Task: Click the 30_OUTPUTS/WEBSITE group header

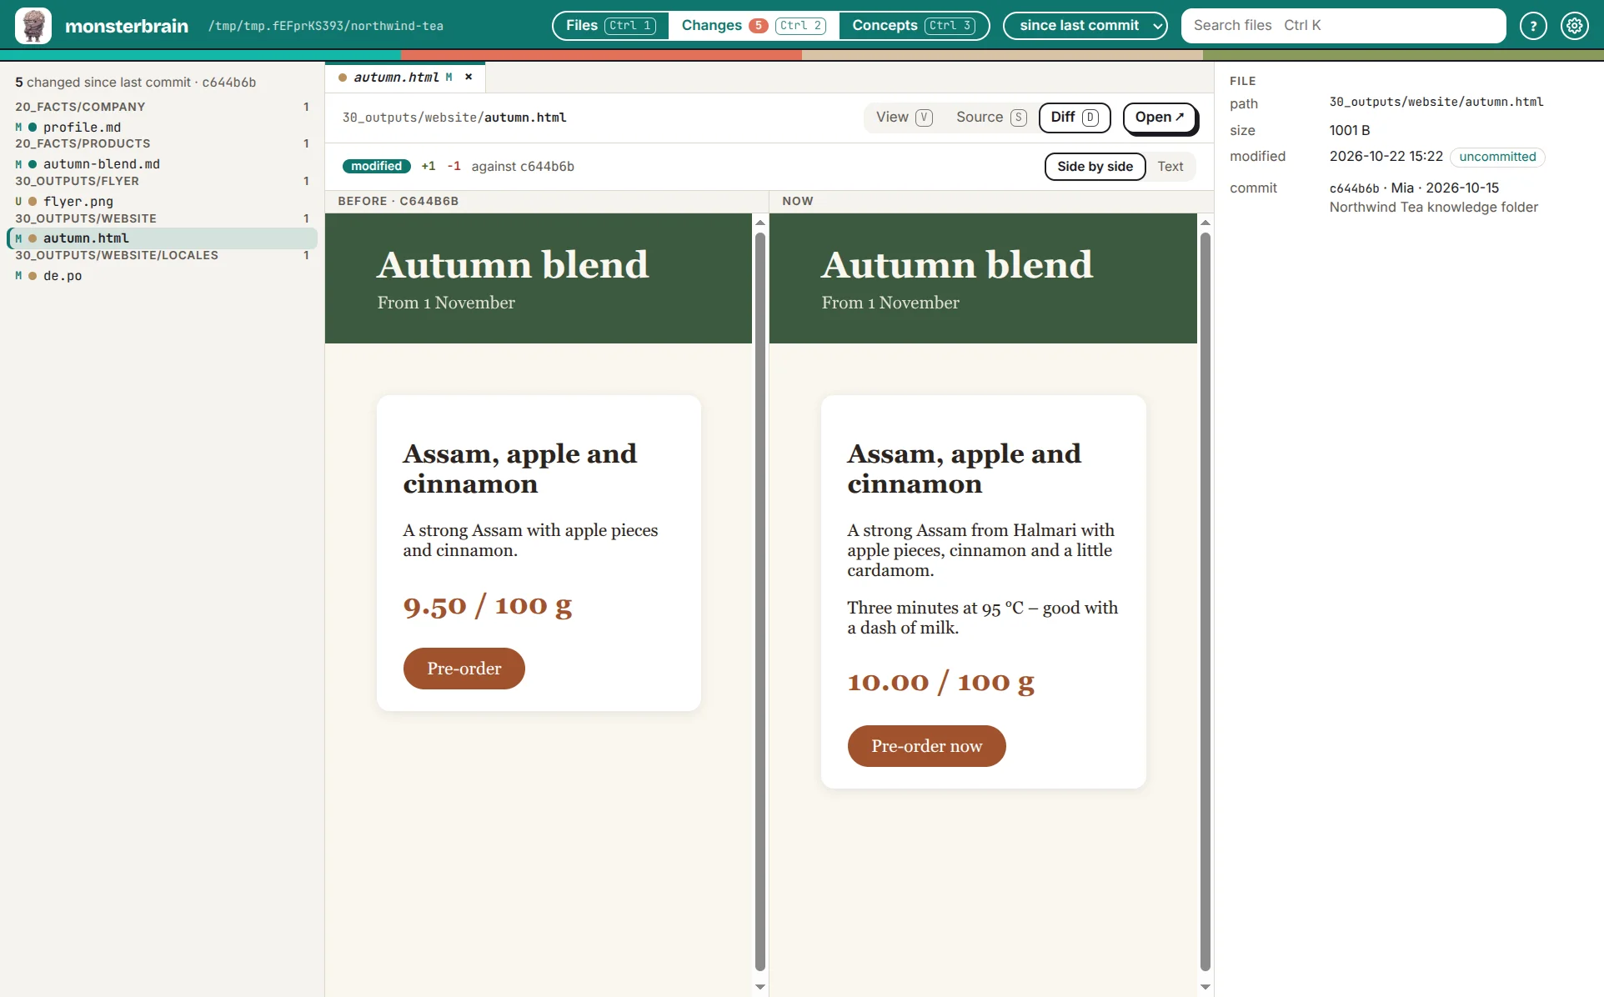Action: (x=163, y=218)
